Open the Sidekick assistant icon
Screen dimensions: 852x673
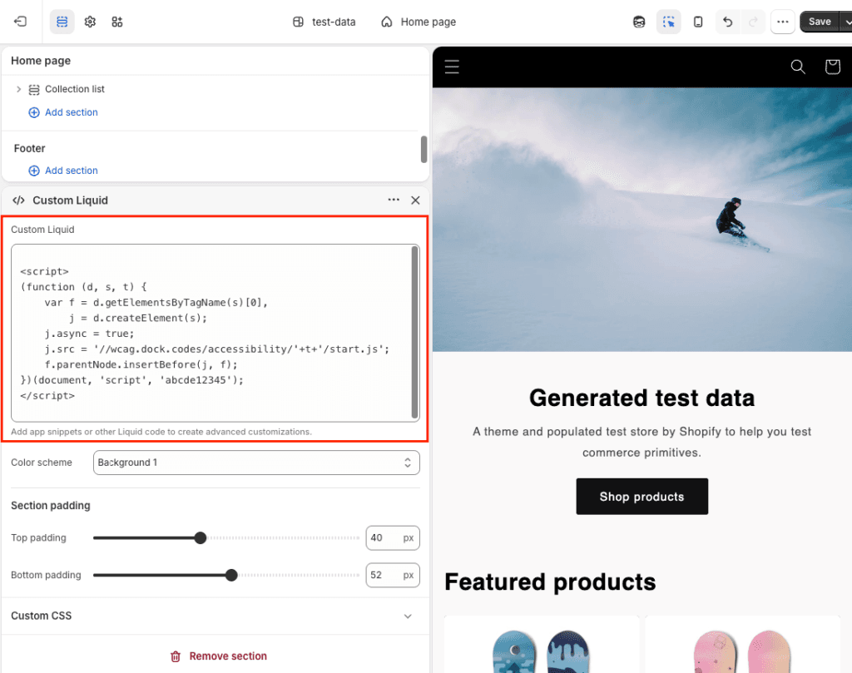[639, 22]
